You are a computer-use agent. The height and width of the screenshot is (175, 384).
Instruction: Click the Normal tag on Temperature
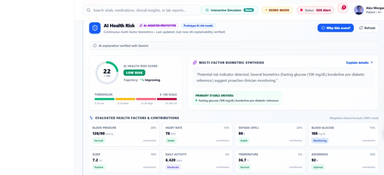pos(245,167)
